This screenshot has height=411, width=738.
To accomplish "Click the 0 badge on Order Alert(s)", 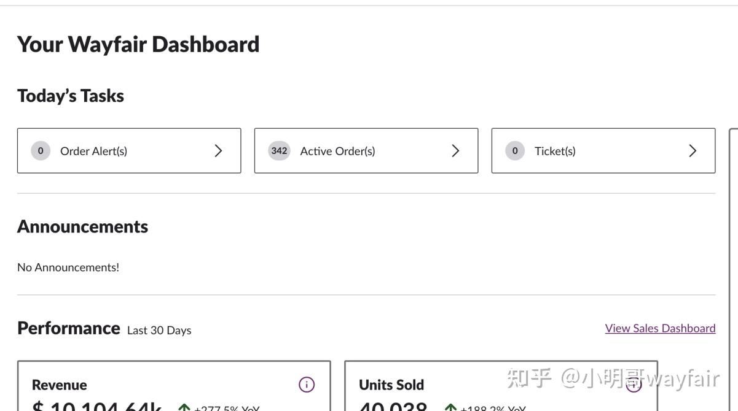I will pyautogui.click(x=41, y=151).
